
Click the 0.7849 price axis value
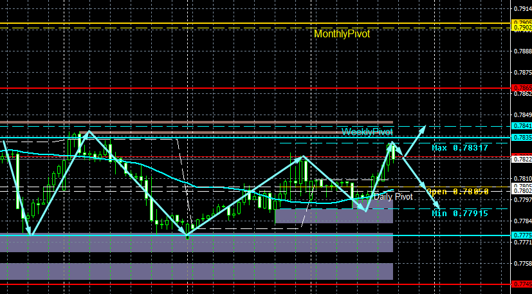(523, 115)
